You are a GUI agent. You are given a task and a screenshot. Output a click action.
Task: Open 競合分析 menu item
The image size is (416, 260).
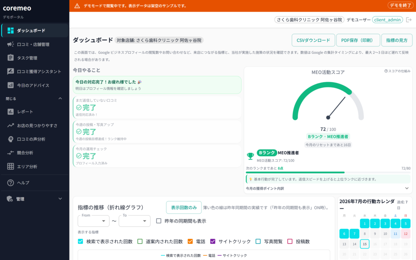point(35,153)
